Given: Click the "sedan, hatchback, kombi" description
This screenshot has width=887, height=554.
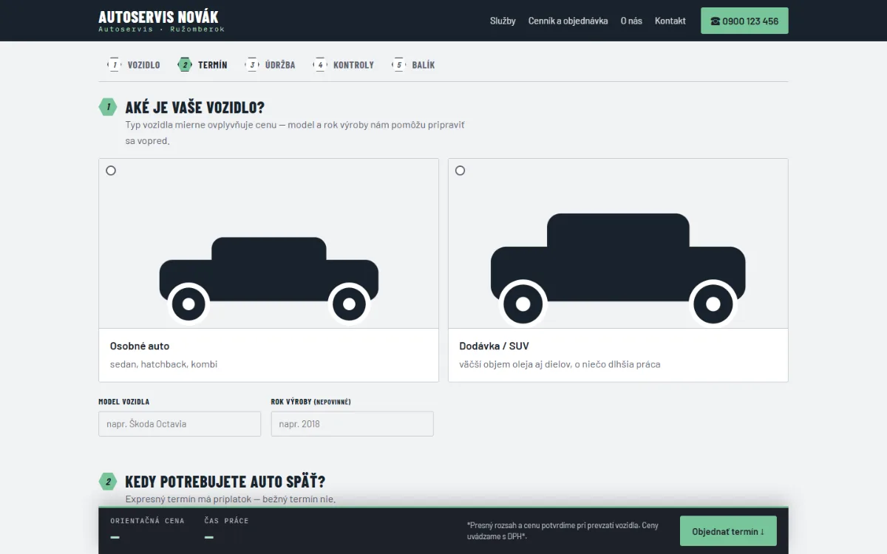Looking at the screenshot, I should tap(163, 364).
